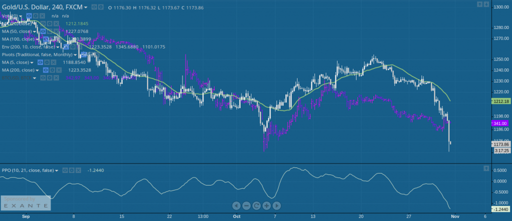Expand the Gold/U.S. Dollar symbol dropdown arrow
This screenshot has height=221, width=512.
tap(85, 7)
